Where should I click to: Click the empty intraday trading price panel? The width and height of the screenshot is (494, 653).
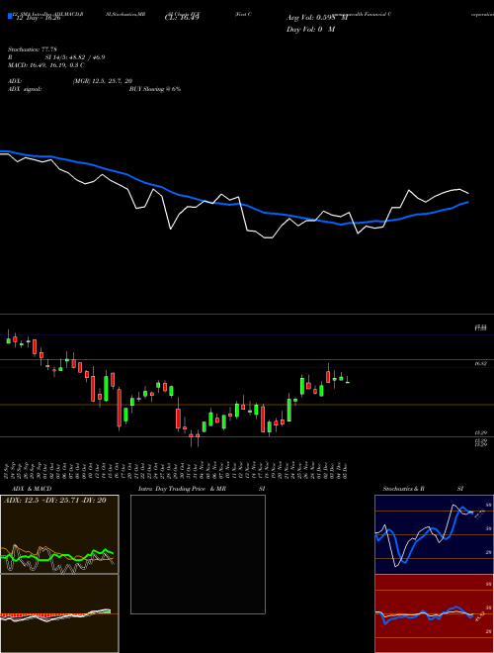pos(198,554)
